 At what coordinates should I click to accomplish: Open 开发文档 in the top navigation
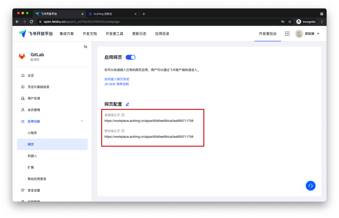pyautogui.click(x=90, y=34)
